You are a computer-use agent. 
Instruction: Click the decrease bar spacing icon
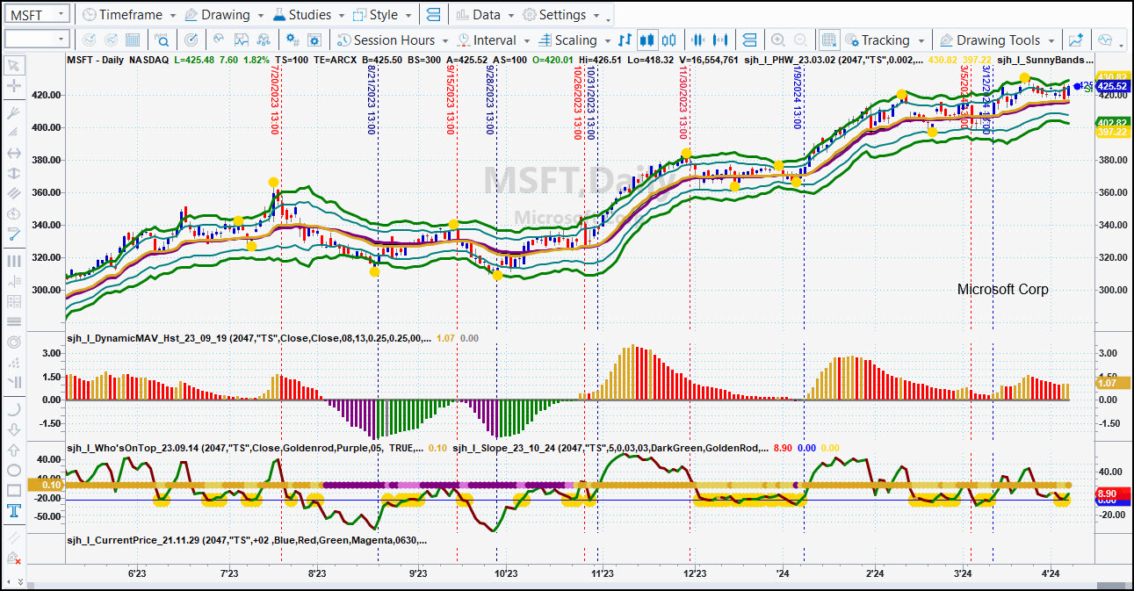click(x=698, y=40)
